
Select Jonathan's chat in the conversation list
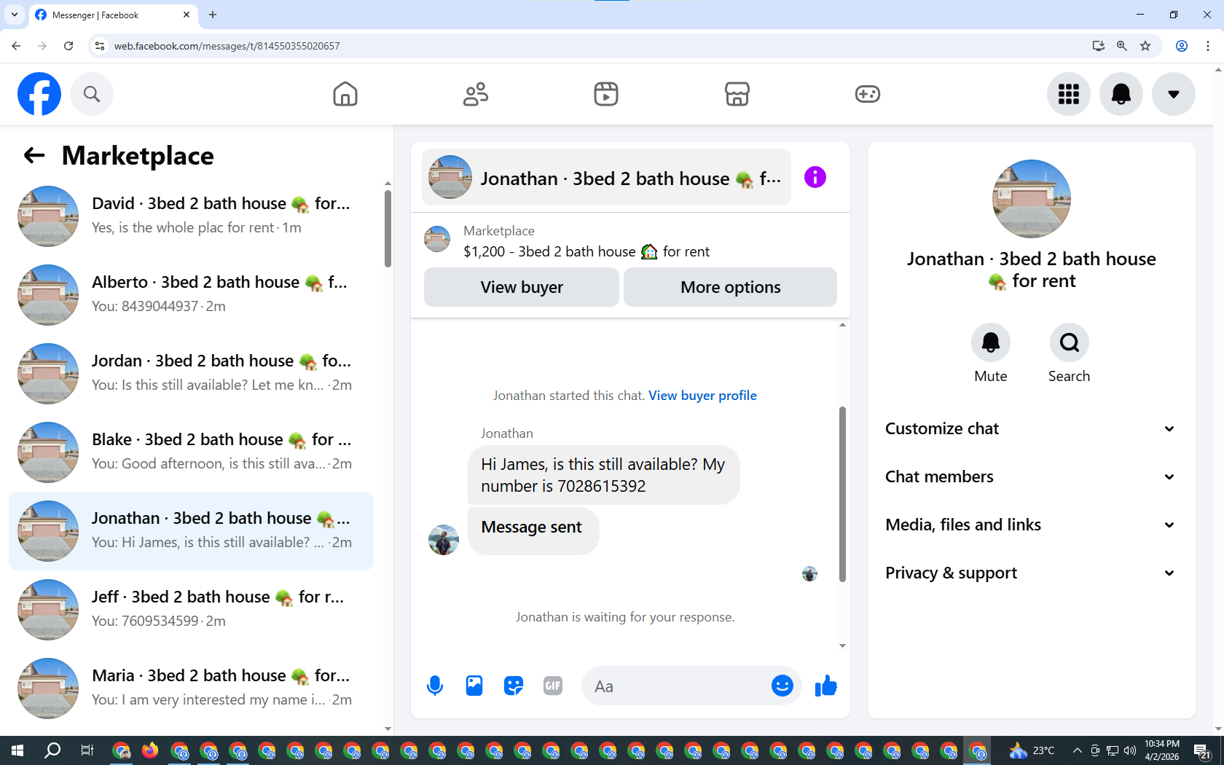coord(191,531)
